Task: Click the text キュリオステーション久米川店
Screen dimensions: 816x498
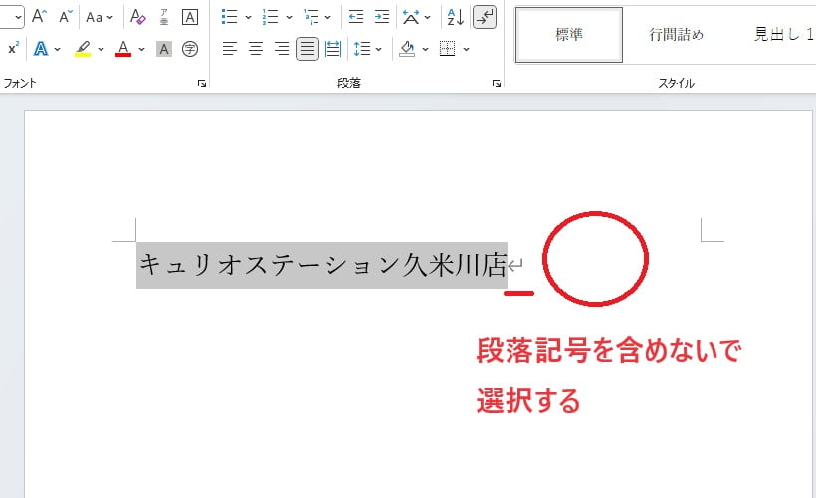Action: point(322,265)
